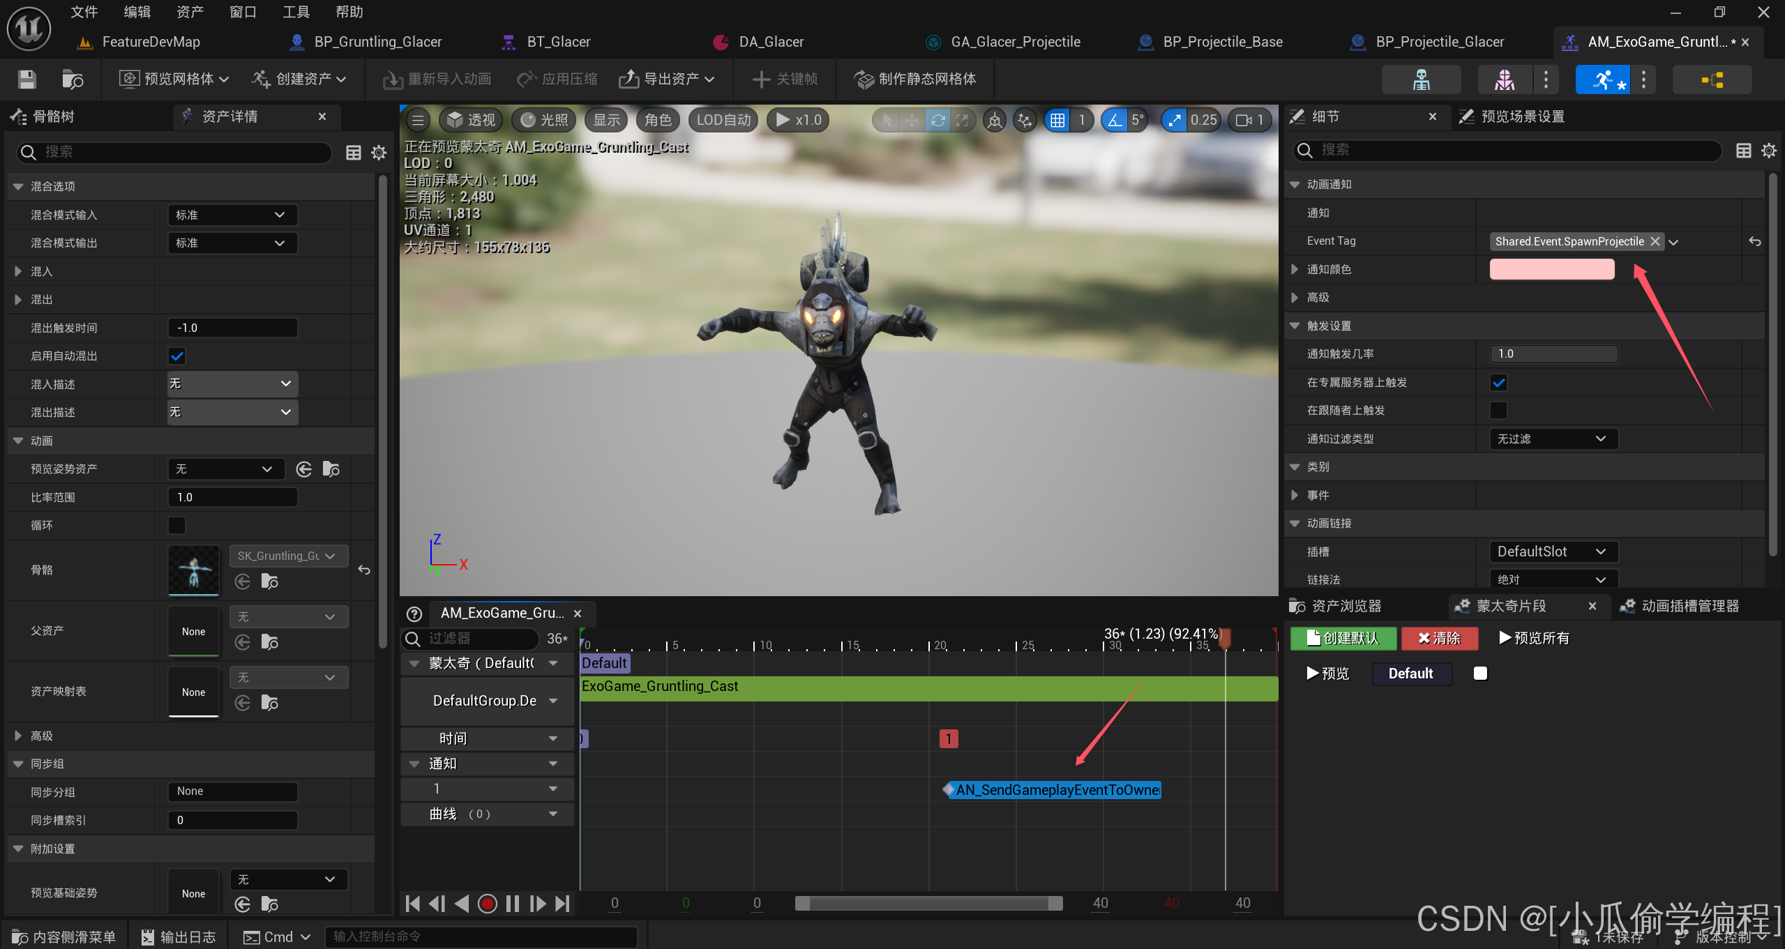Open the 通知过滤类型 dropdown
Viewport: 1785px width, 949px height.
[1553, 439]
